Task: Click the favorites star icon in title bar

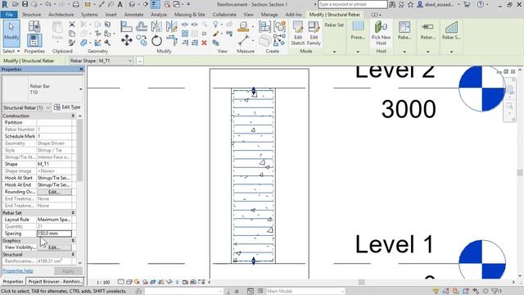Action: click(410, 4)
